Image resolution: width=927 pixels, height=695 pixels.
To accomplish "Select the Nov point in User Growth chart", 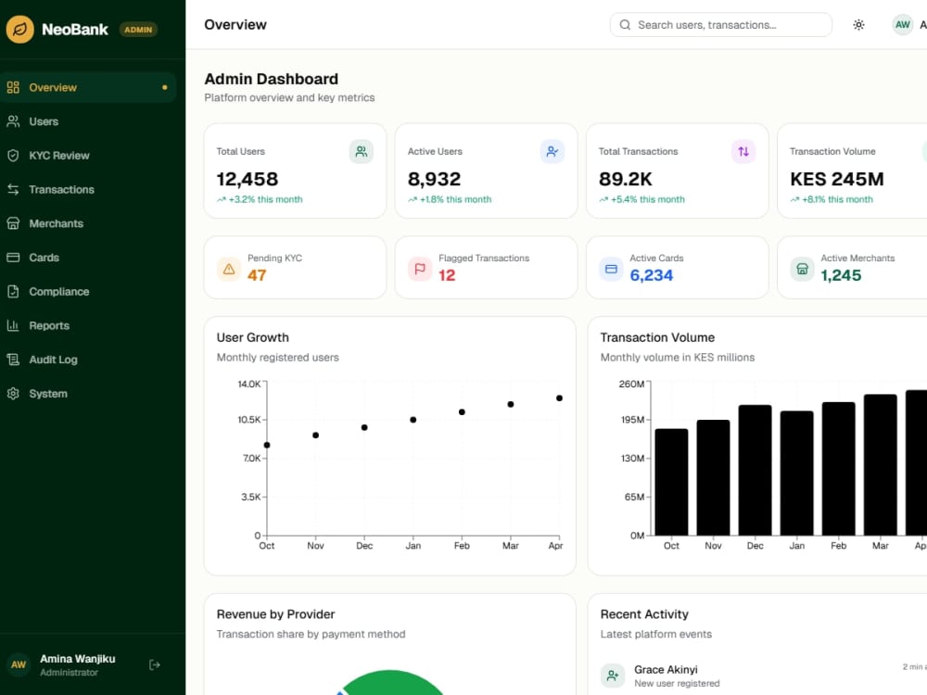I will [316, 435].
